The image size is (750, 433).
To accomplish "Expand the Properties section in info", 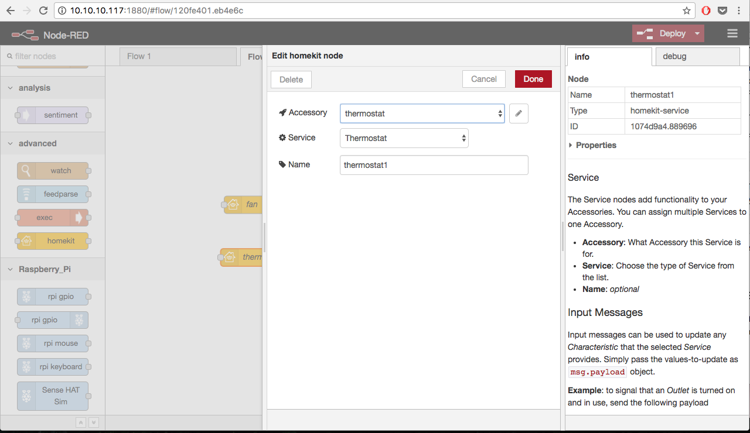I will 592,145.
